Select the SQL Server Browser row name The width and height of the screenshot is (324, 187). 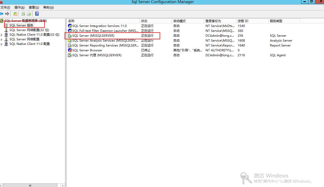click(87, 50)
